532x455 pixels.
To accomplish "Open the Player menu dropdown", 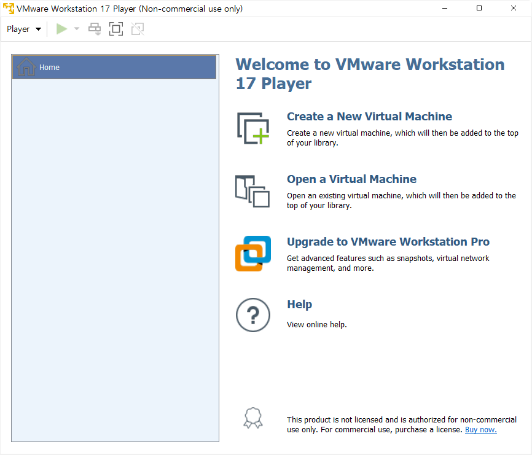I will click(24, 29).
